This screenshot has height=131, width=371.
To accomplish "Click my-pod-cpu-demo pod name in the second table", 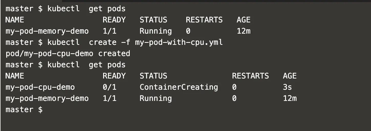I will point(40,87).
